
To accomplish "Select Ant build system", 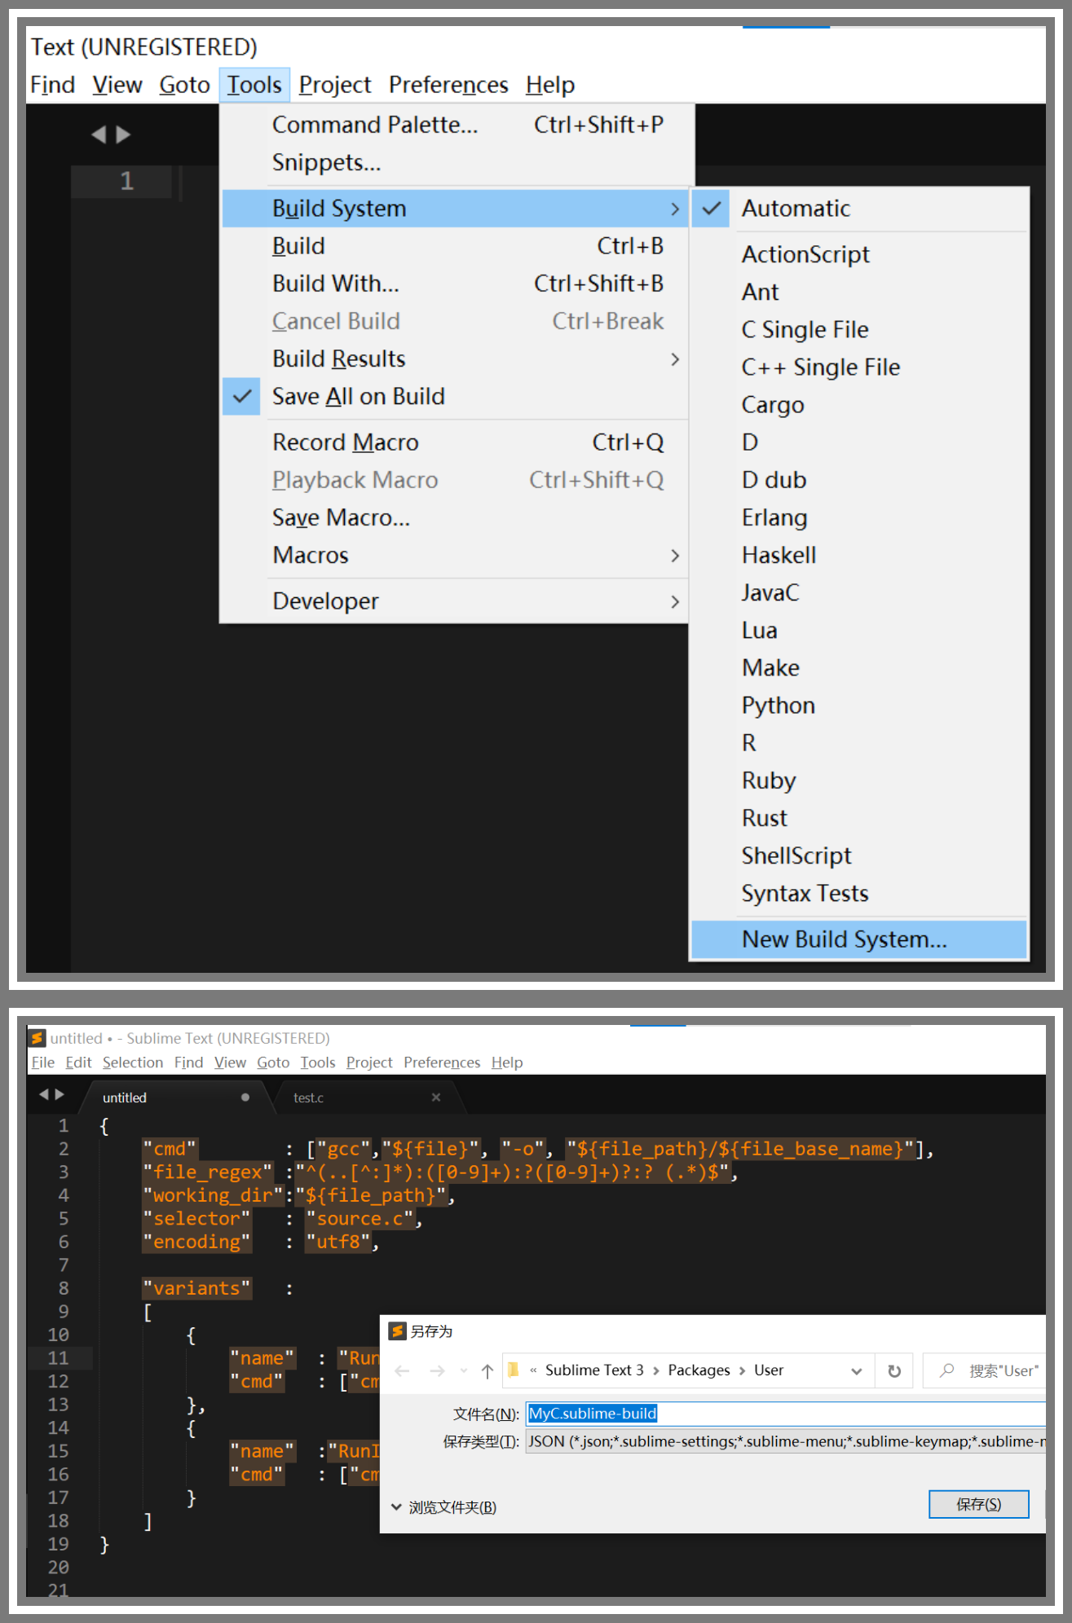I will [x=858, y=292].
